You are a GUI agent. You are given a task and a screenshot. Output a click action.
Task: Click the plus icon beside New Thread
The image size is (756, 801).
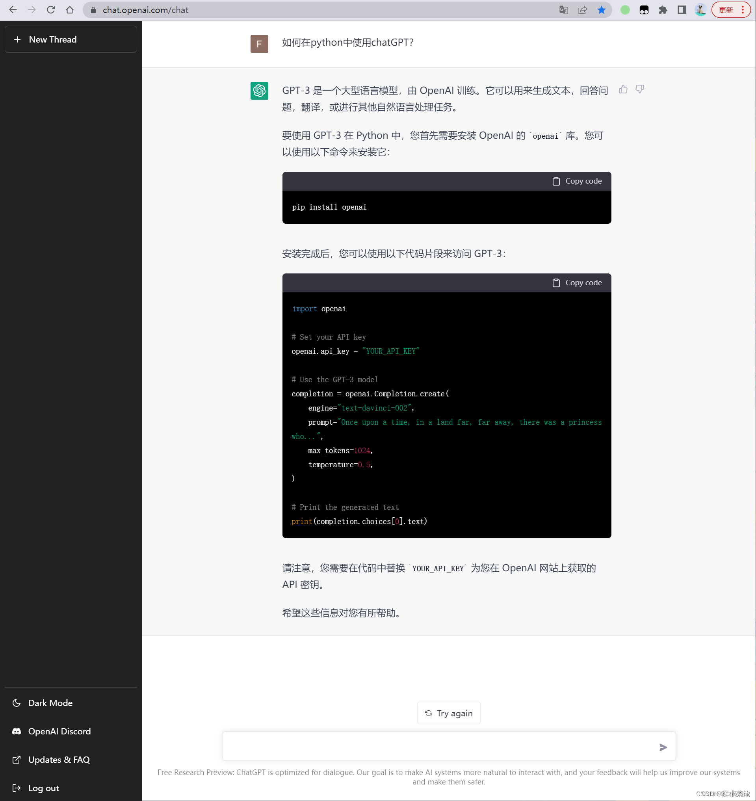(x=17, y=39)
